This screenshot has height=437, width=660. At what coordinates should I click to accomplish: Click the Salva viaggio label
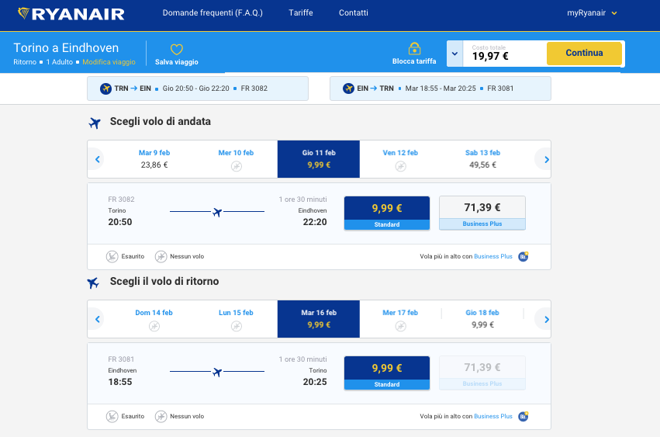pyautogui.click(x=176, y=62)
